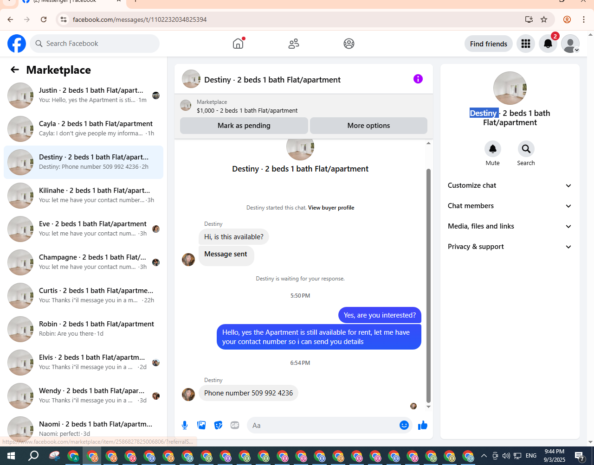Click the 'Phone number 509 992 4236' message
The width and height of the screenshot is (594, 465).
pyautogui.click(x=249, y=393)
